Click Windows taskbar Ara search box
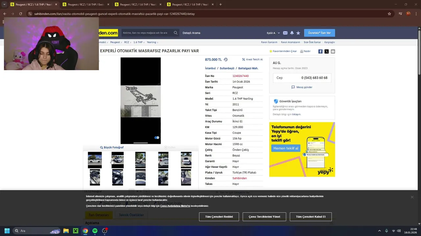The width and height of the screenshot is (421, 236). pyautogui.click(x=37, y=231)
